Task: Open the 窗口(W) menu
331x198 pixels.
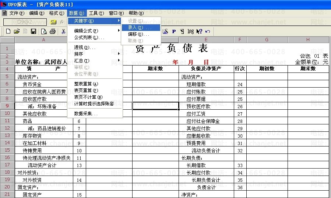Action: point(116,13)
